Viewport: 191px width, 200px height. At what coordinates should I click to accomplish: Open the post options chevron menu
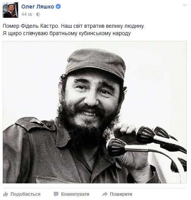tap(185, 5)
